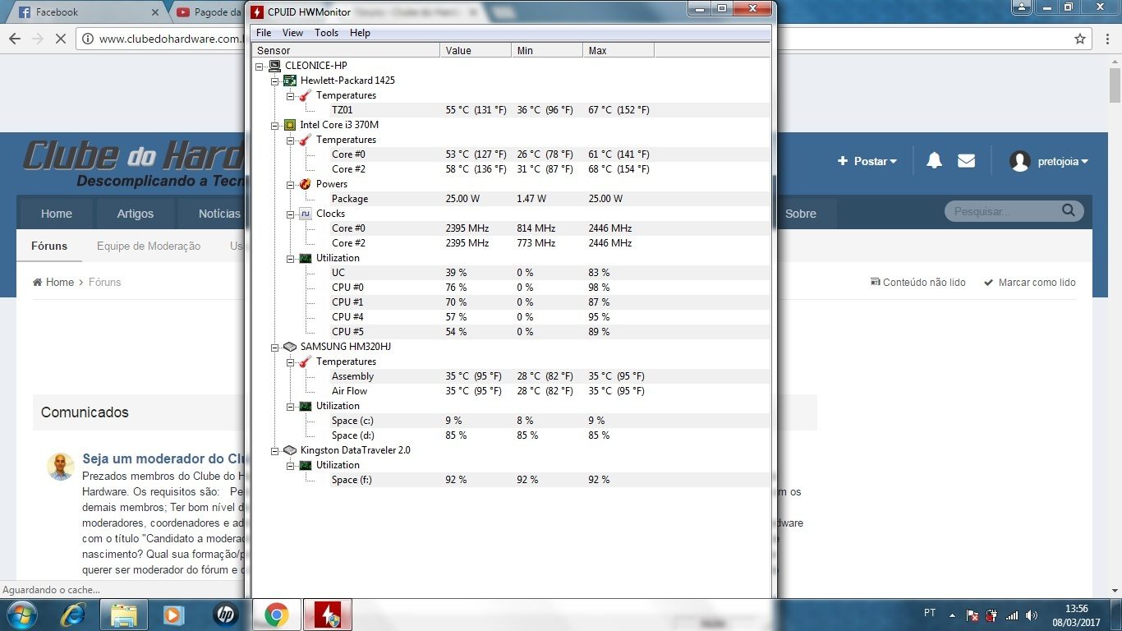The height and width of the screenshot is (631, 1122).
Task: Go to the forum Home navigation item
Action: [x=57, y=214]
